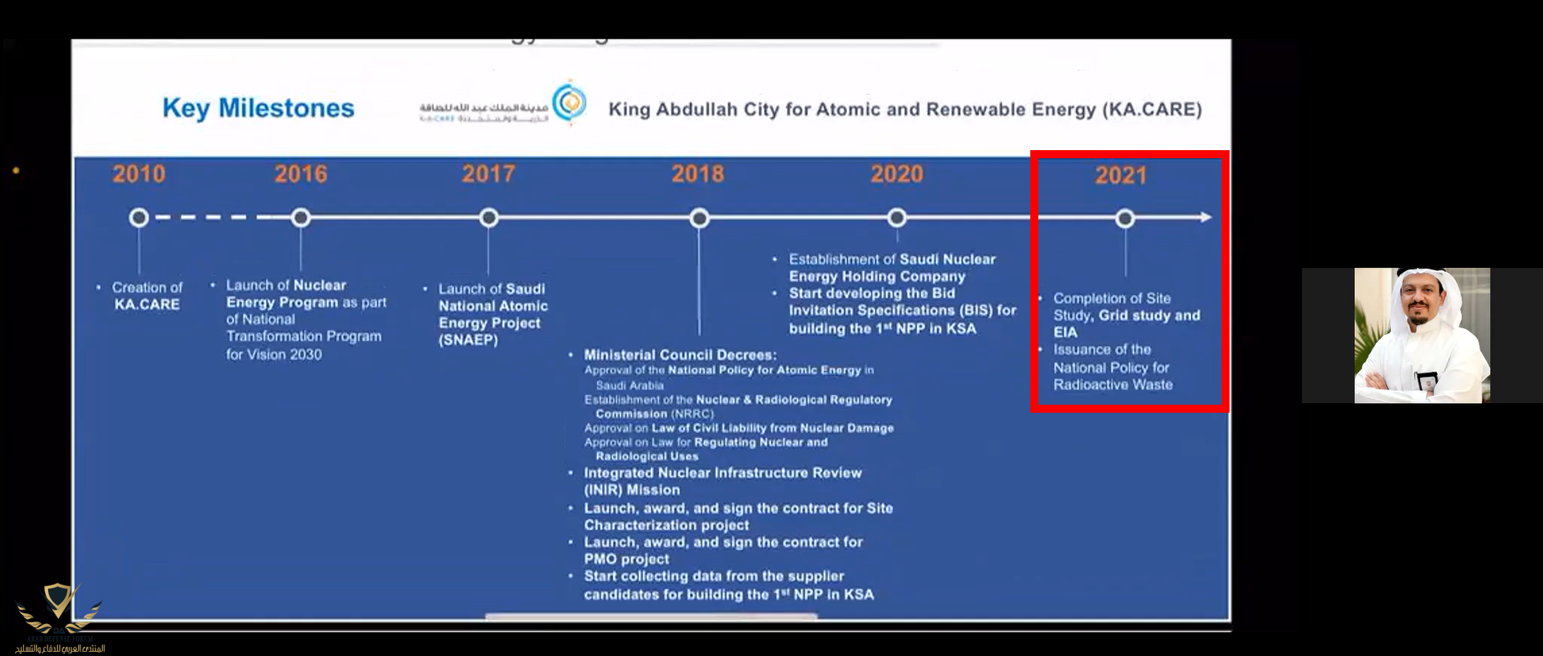Click the "Creation of KA.CARE" bullet
This screenshot has height=656, width=1543.
tap(141, 295)
